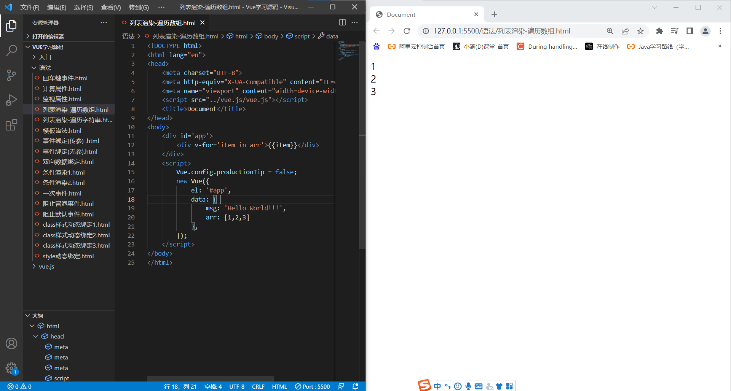Show hidden bookmarks overflow chevron
Image resolution: width=731 pixels, height=391 pixels.
point(720,46)
